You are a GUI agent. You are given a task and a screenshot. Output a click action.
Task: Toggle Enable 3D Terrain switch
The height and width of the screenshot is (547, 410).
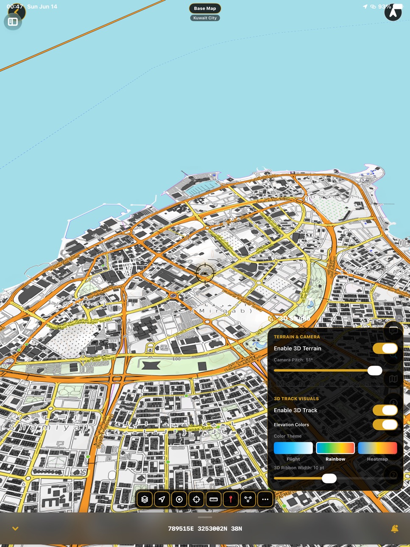(x=385, y=349)
